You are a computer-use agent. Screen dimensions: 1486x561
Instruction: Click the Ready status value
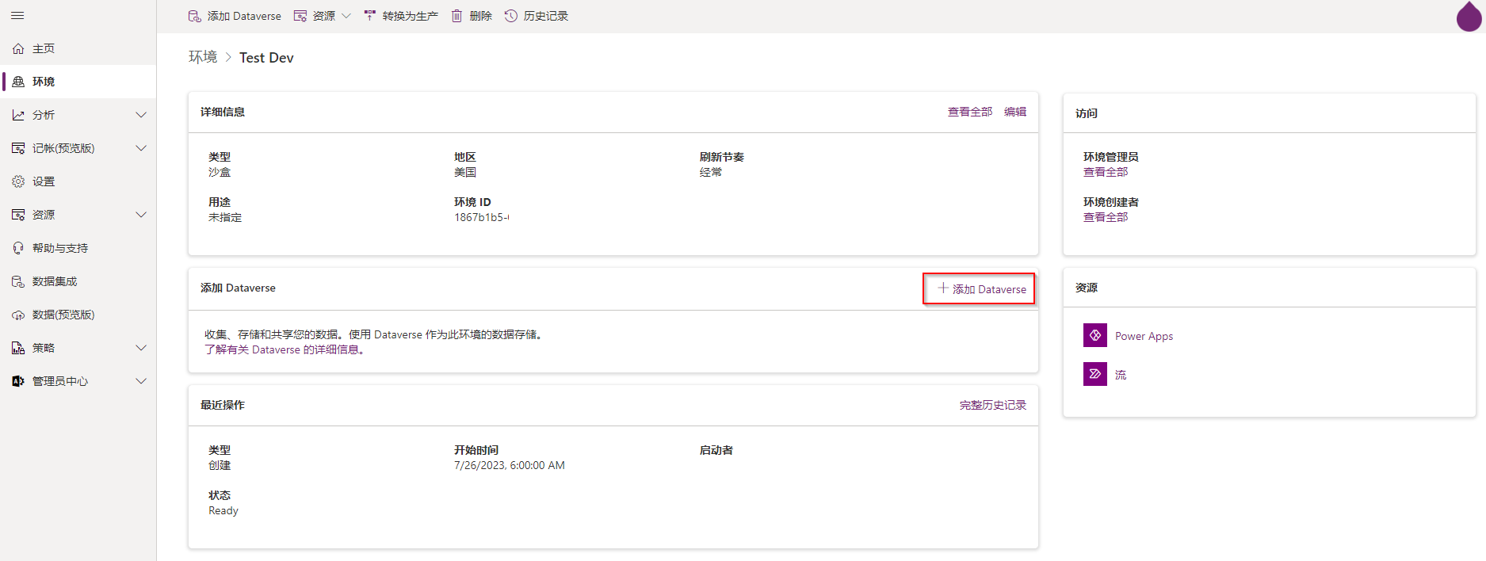click(x=223, y=510)
